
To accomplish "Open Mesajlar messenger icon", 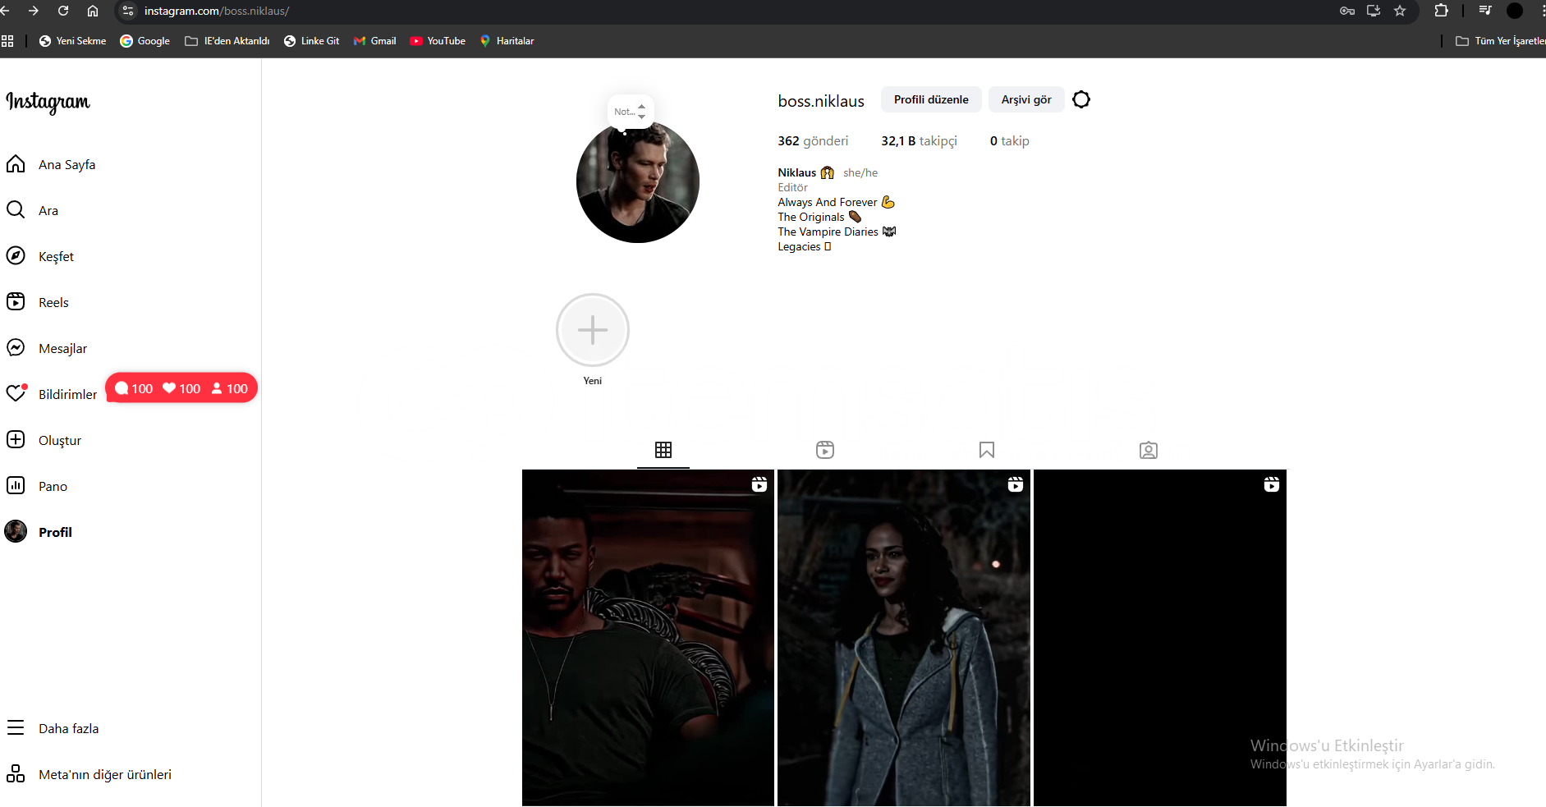I will coord(16,348).
